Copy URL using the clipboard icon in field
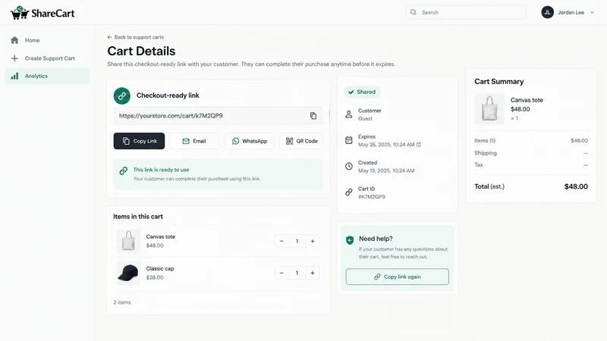The image size is (607, 341). pyautogui.click(x=313, y=116)
